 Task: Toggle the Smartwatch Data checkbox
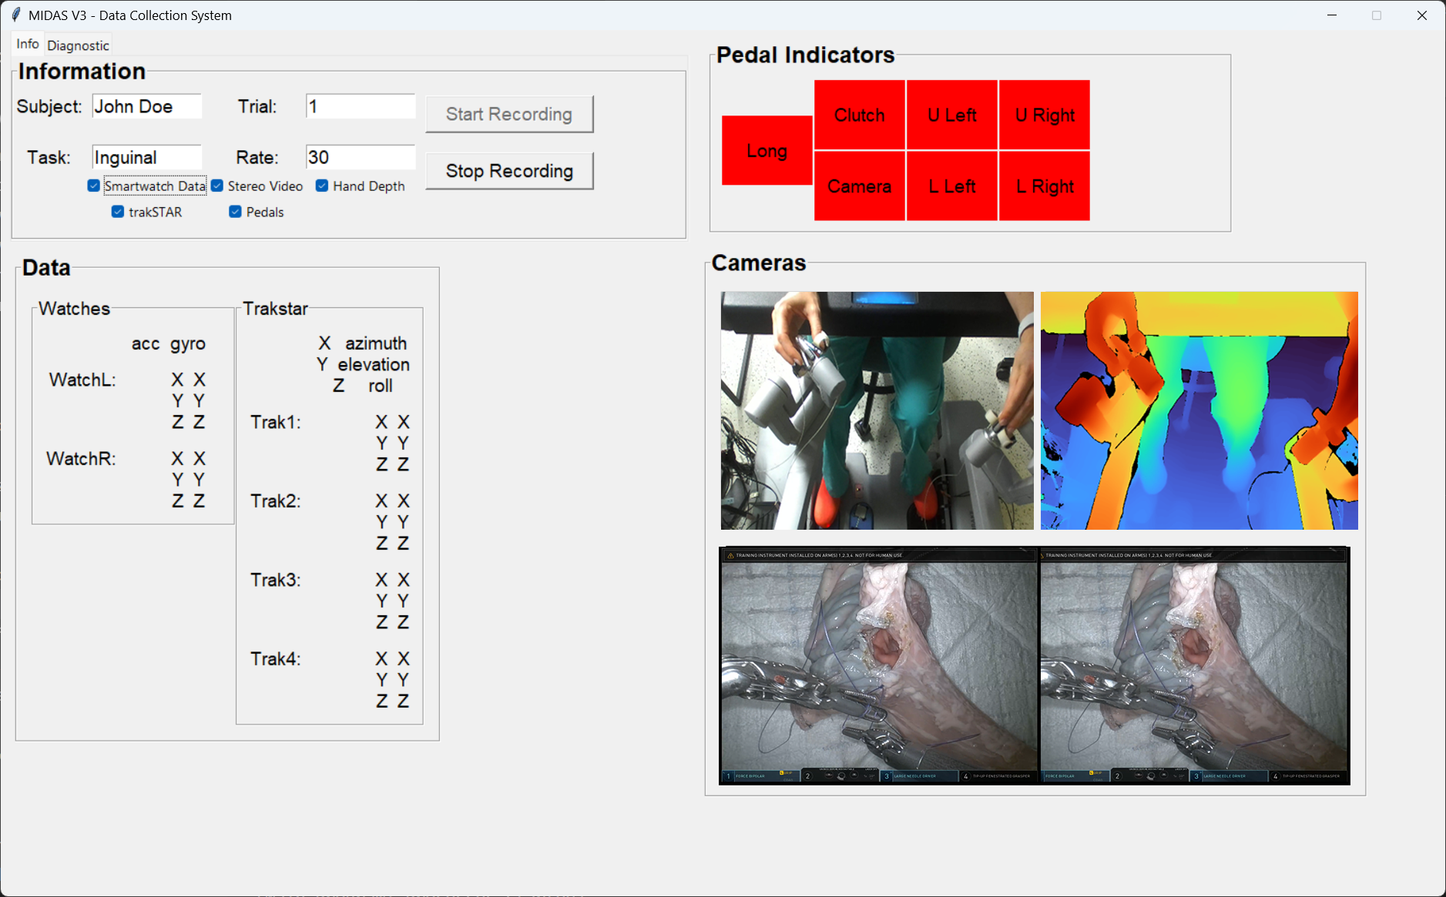coord(94,186)
